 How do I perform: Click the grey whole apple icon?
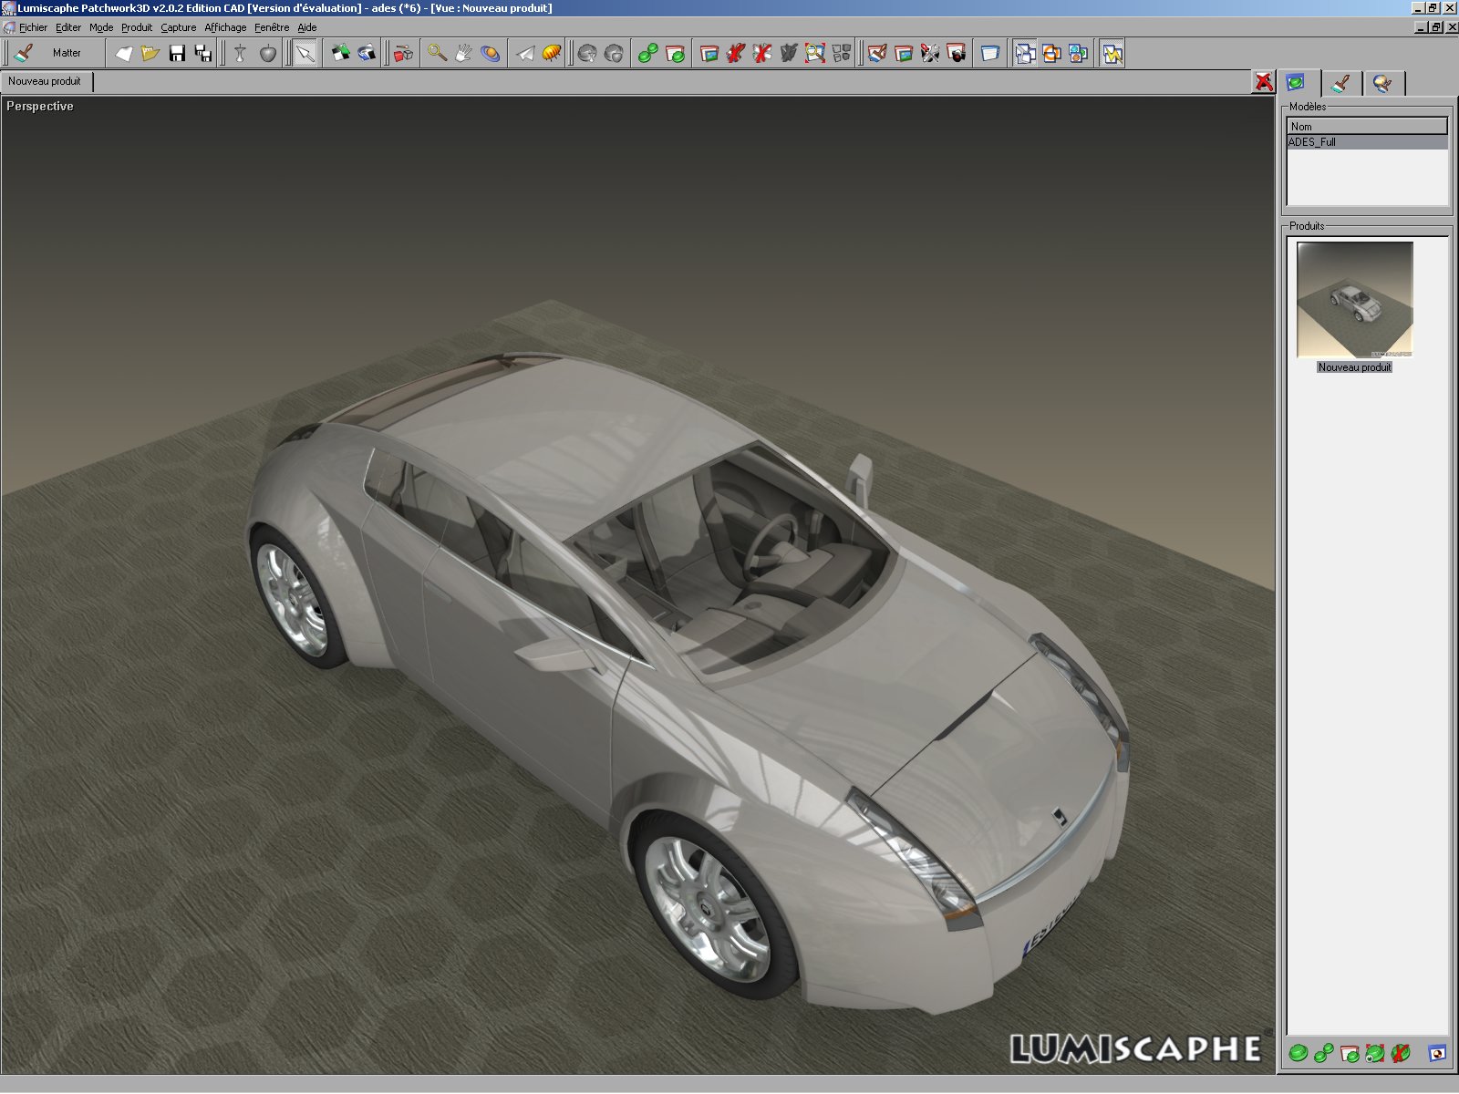267,53
